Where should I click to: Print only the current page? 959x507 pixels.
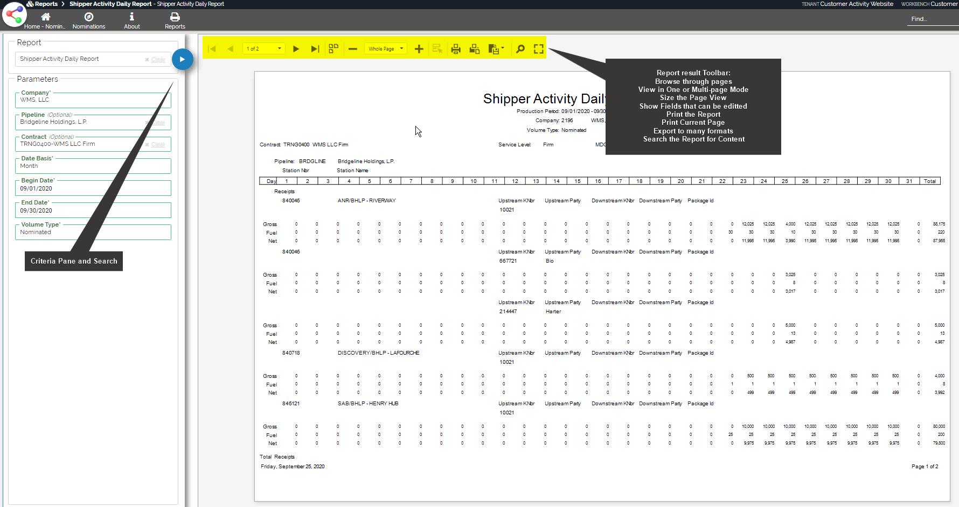(475, 49)
